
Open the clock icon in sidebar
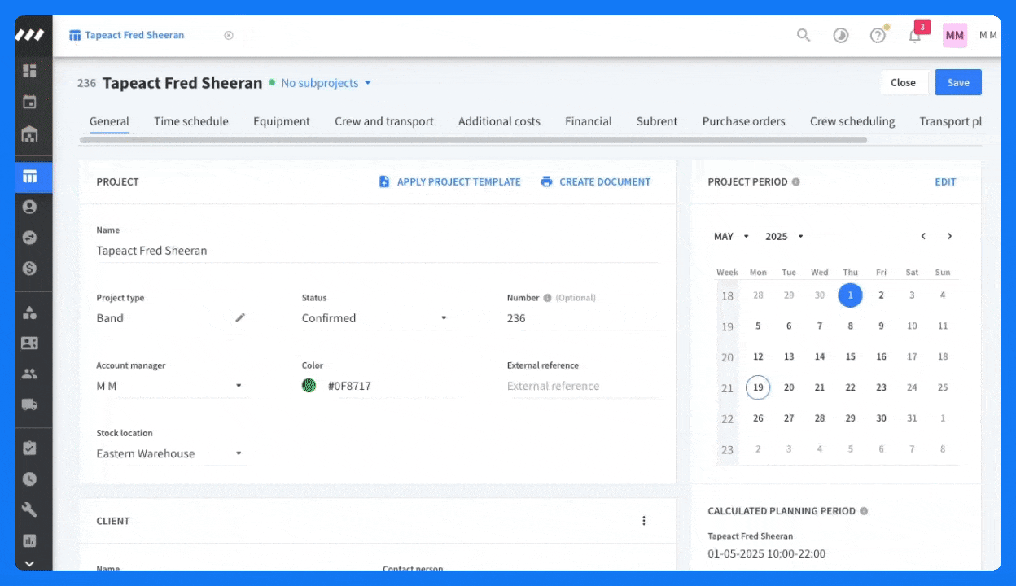(29, 479)
